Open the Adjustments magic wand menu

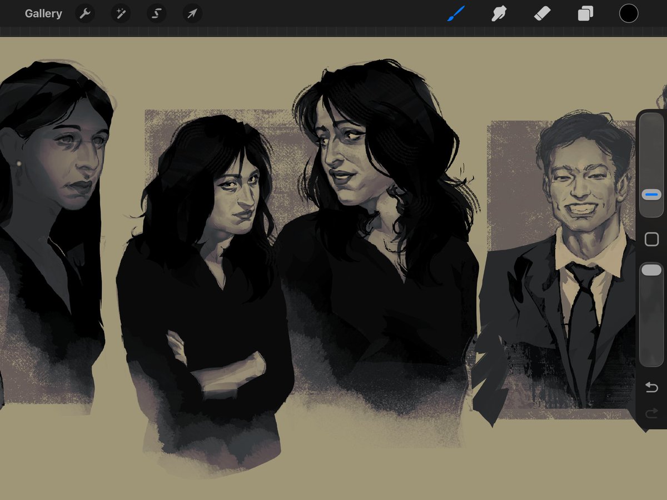click(121, 13)
